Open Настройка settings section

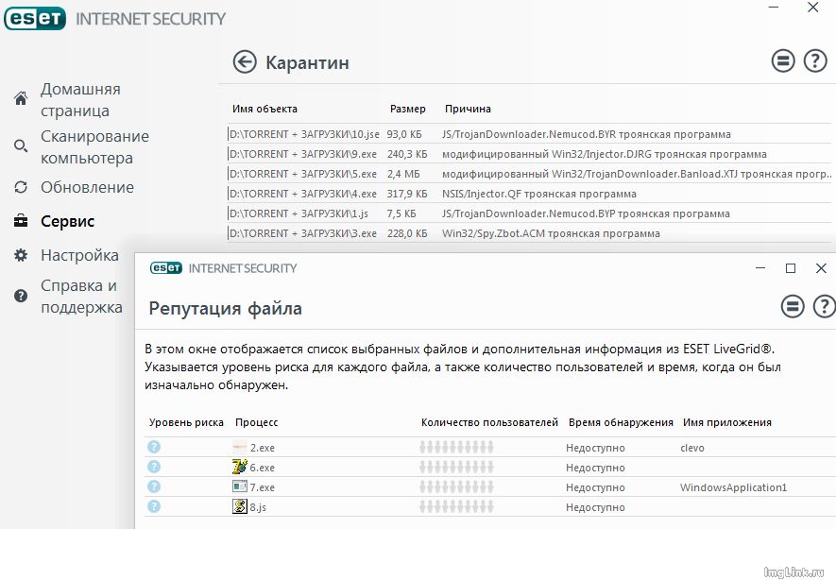79,255
